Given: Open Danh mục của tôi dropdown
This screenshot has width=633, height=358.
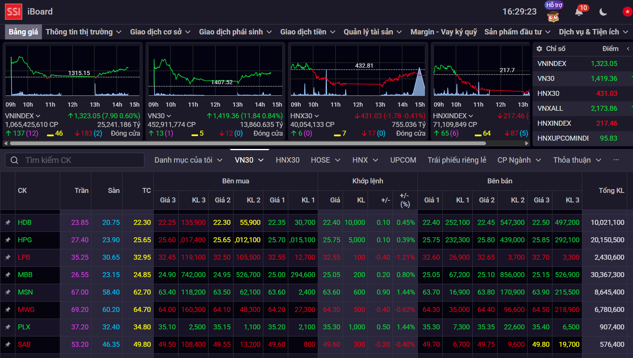Looking at the screenshot, I should (188, 160).
